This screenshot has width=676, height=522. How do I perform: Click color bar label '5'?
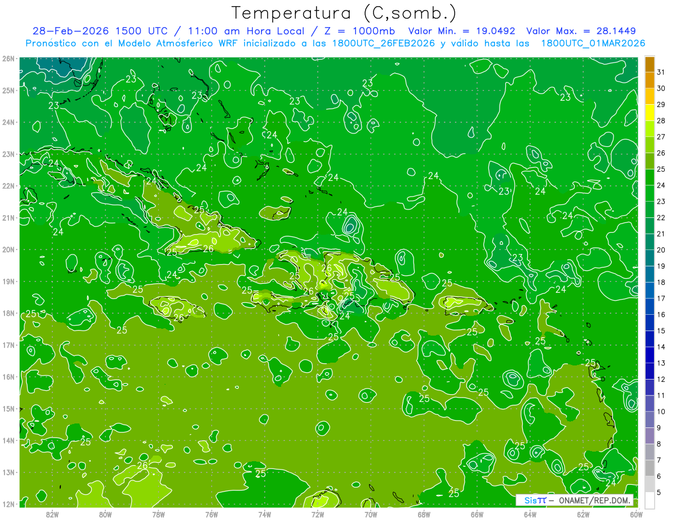pos(659,492)
